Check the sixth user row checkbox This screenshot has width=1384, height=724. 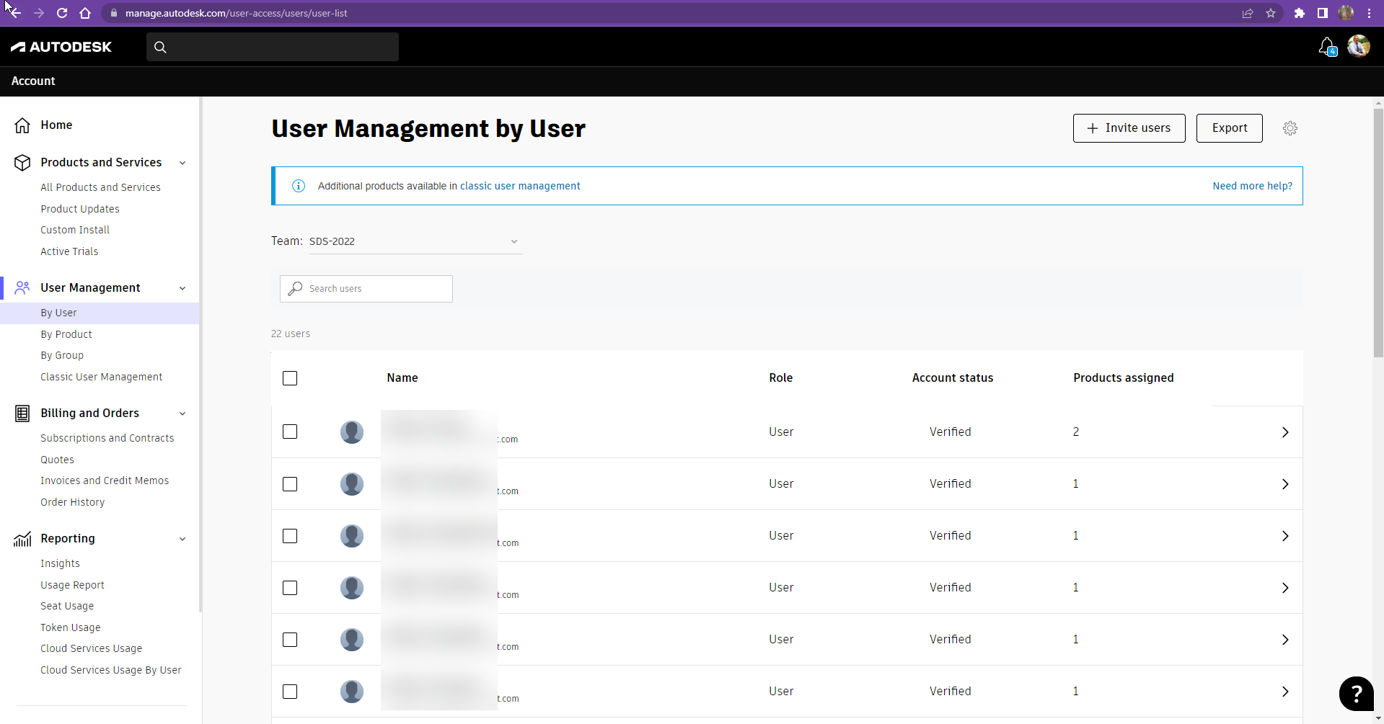point(290,692)
